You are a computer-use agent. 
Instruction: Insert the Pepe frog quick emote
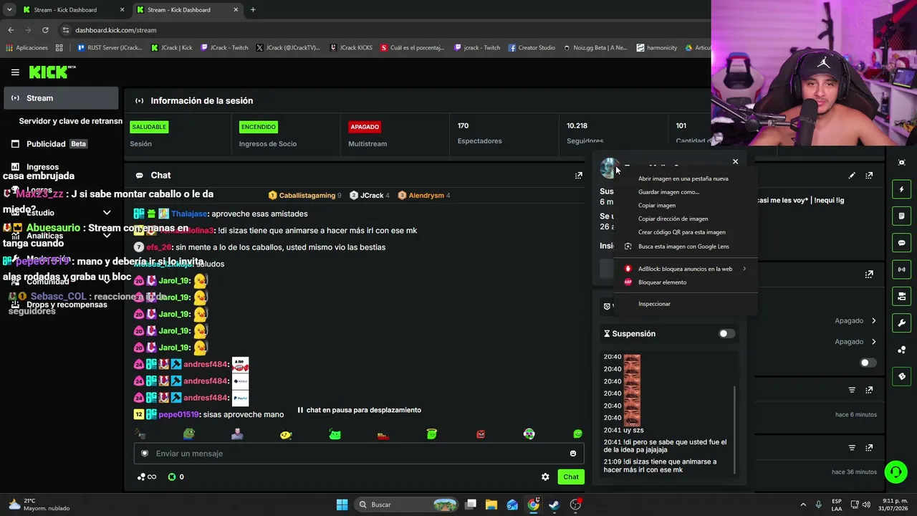pyautogui.click(x=188, y=434)
